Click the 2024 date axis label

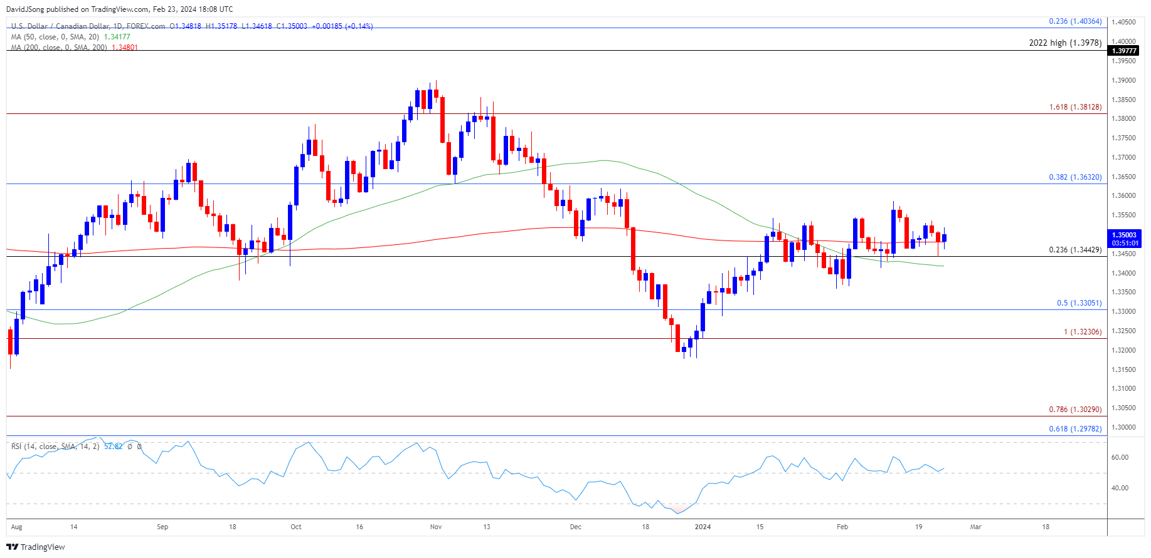(703, 527)
